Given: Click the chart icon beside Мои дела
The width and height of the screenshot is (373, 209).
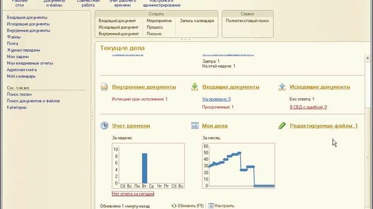Looking at the screenshot, I should click(195, 125).
